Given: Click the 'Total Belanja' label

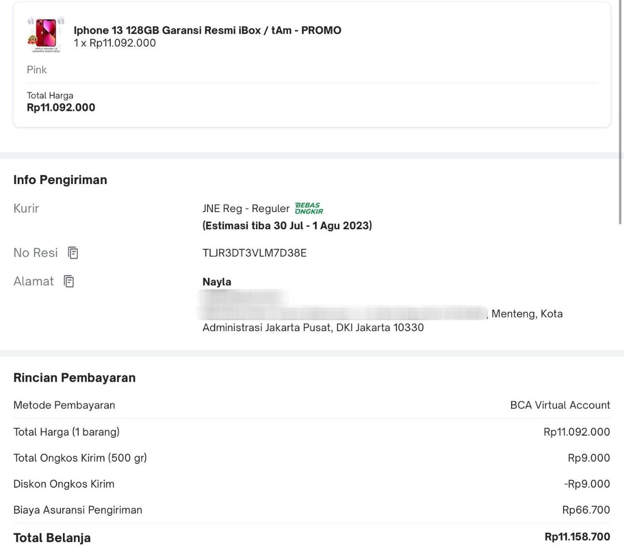Looking at the screenshot, I should click(x=52, y=538).
